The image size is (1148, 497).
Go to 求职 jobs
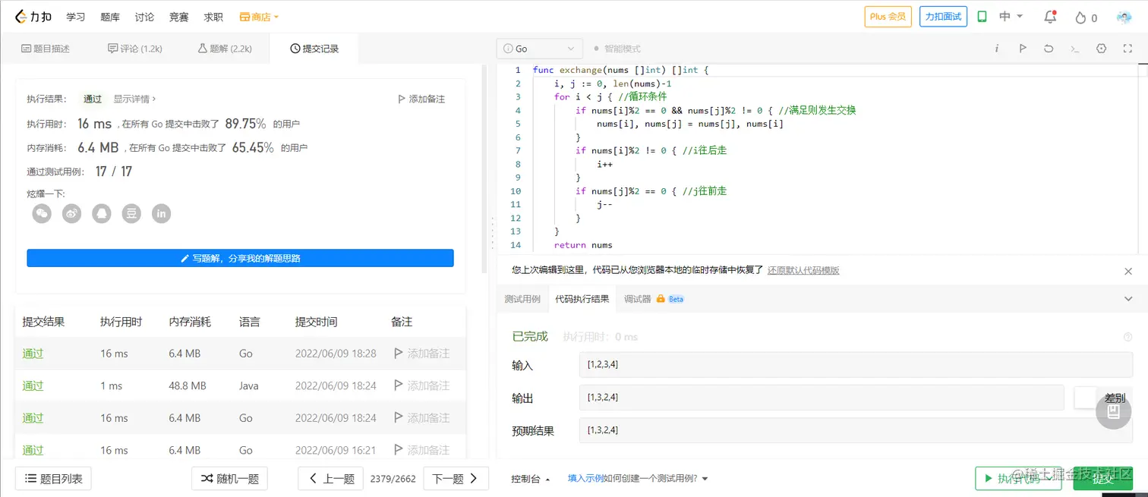click(x=213, y=17)
